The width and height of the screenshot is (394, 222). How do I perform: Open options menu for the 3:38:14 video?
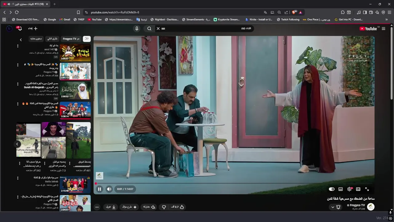18,104
